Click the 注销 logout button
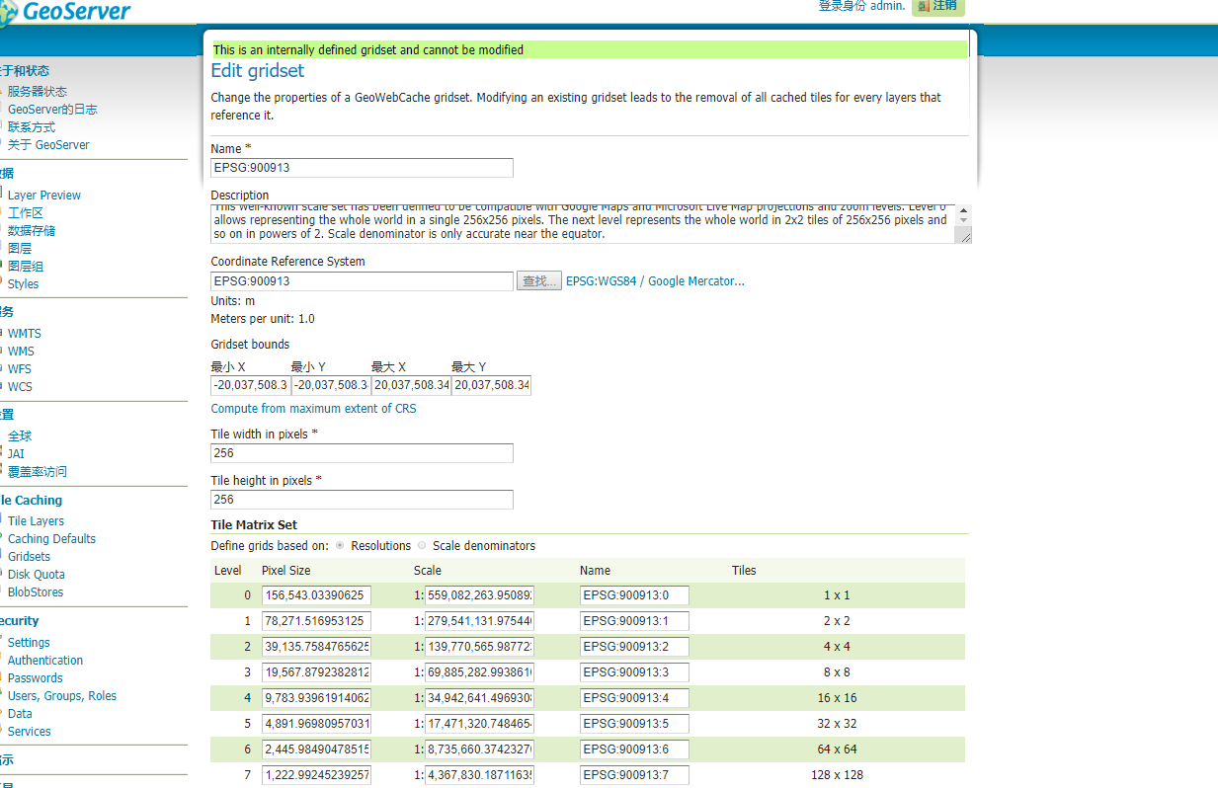1218x788 pixels. [937, 6]
